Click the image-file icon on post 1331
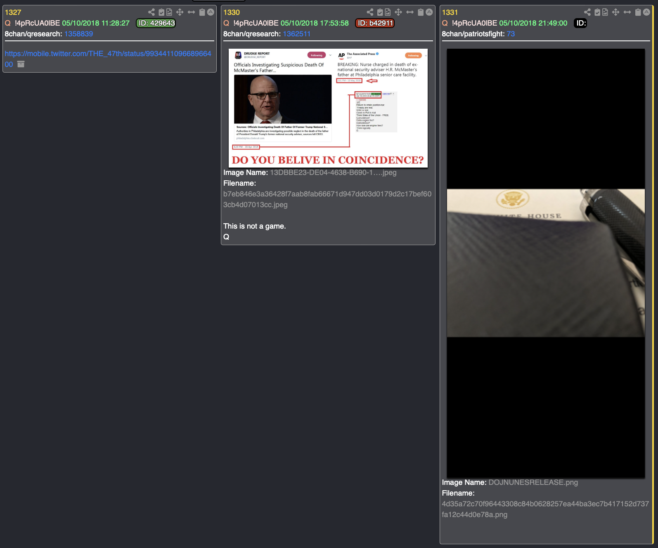Screen dimensions: 658x548 click(605, 12)
